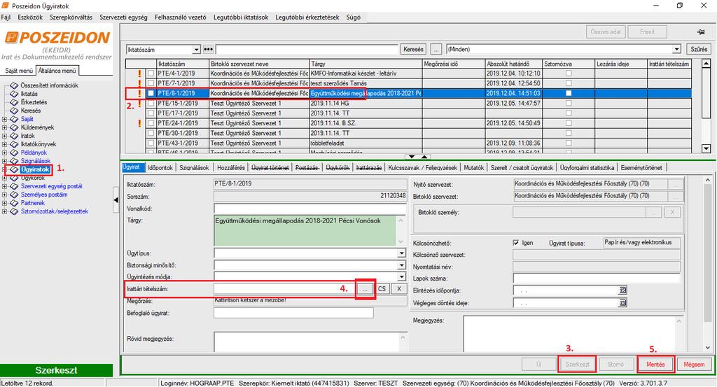
Task: Open the Szerepkörváltás menu
Action: (x=71, y=17)
